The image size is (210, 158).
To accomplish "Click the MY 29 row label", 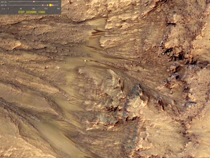I will click(x=4, y=2).
